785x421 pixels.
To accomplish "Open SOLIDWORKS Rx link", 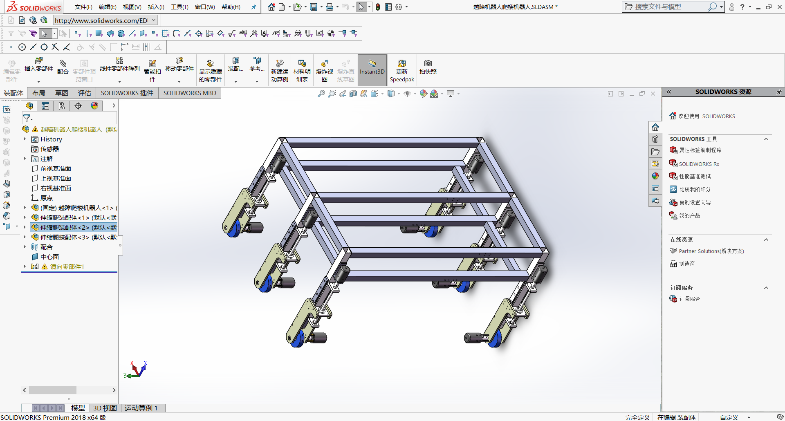I will [x=699, y=164].
